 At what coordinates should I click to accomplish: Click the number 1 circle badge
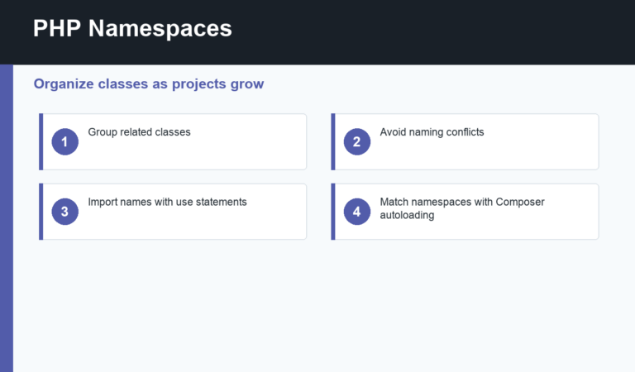[x=64, y=141]
